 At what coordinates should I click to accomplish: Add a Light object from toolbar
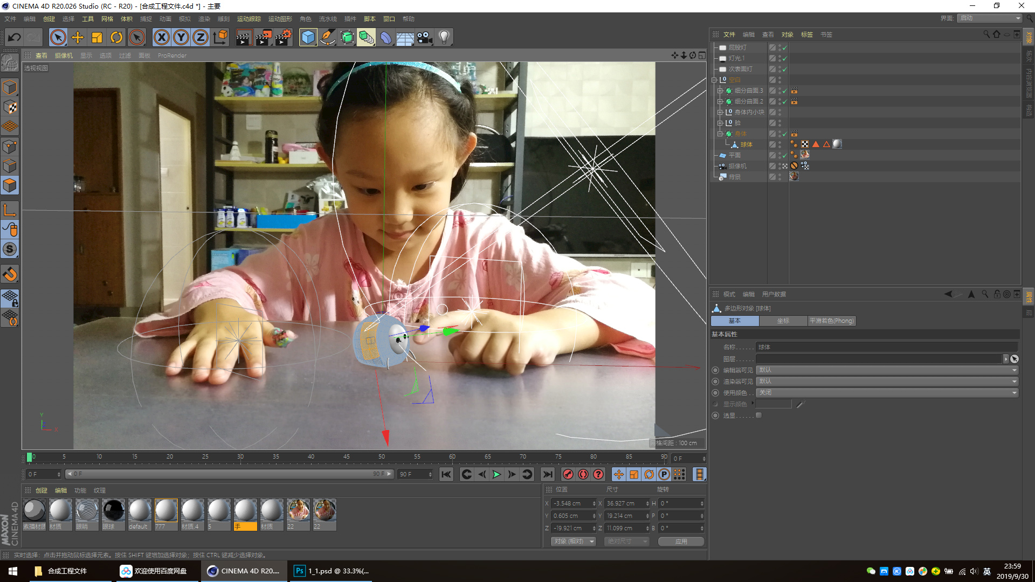point(444,37)
